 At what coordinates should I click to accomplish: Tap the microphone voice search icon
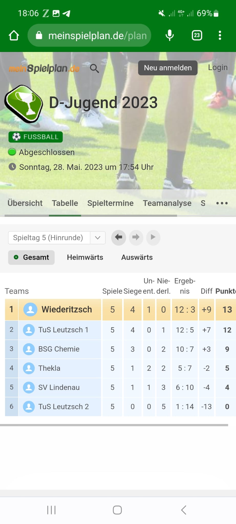169,35
